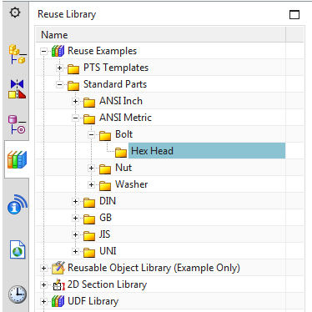Expand the ANSI Inch folder

coord(75,101)
